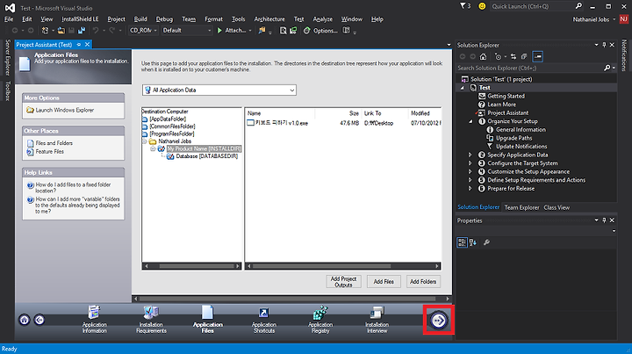Click the Add Project Outputs button

pos(343,281)
